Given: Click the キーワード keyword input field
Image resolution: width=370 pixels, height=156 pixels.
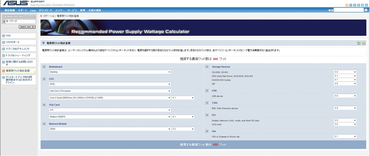Looking at the screenshot, I should 20,21.
